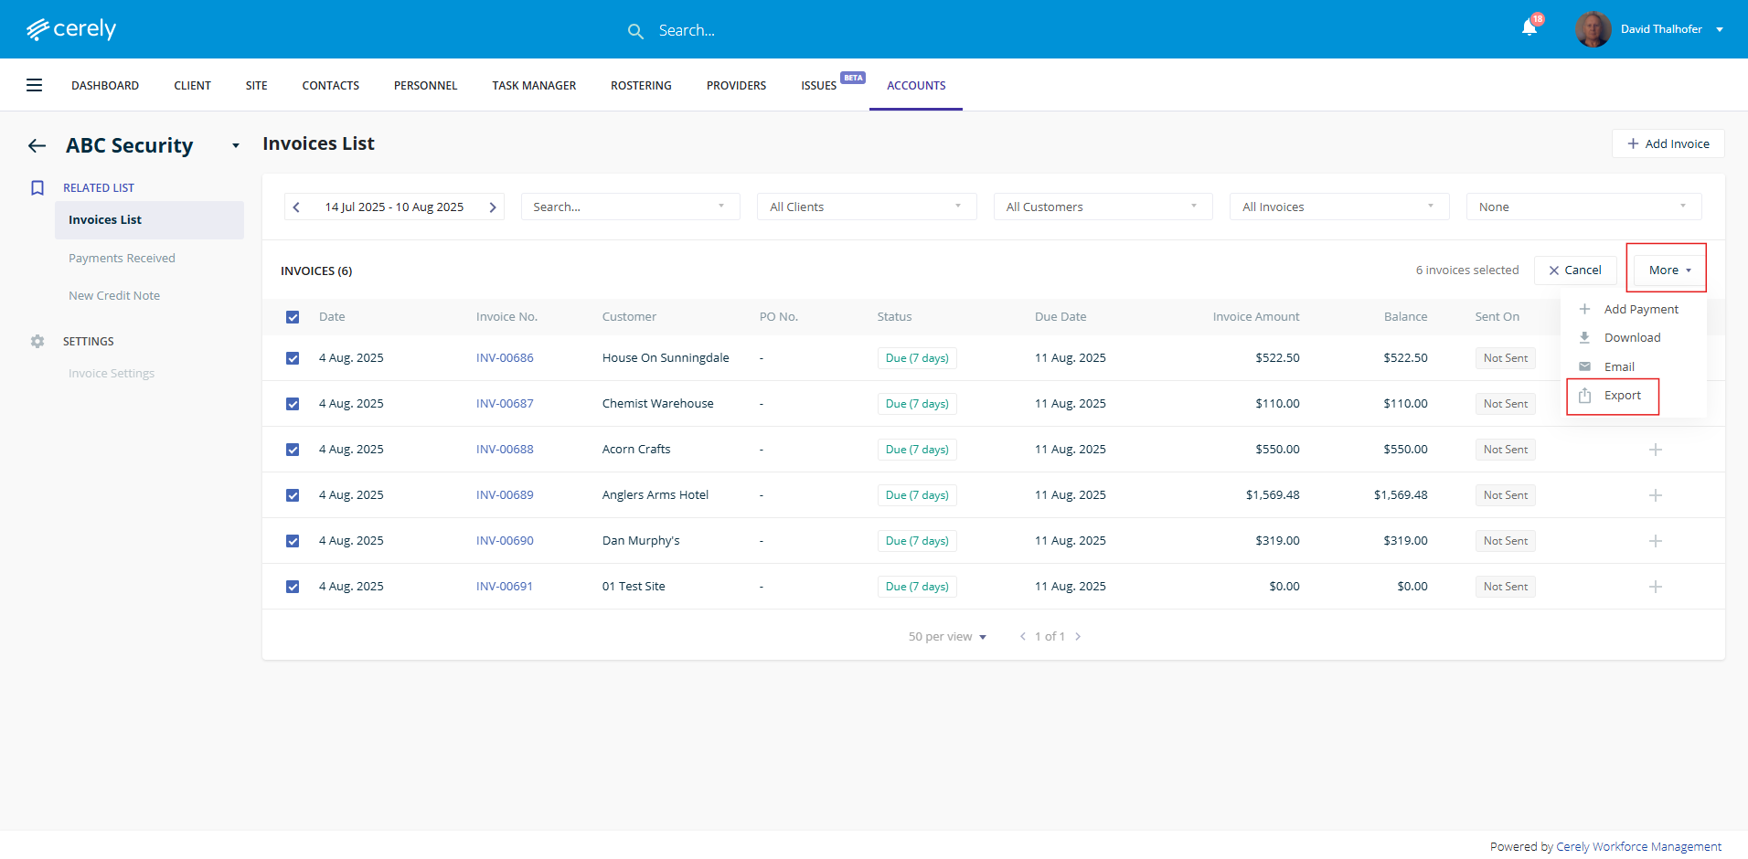The width and height of the screenshot is (1748, 859).
Task: Choose Export from the More menu
Action: [1621, 396]
